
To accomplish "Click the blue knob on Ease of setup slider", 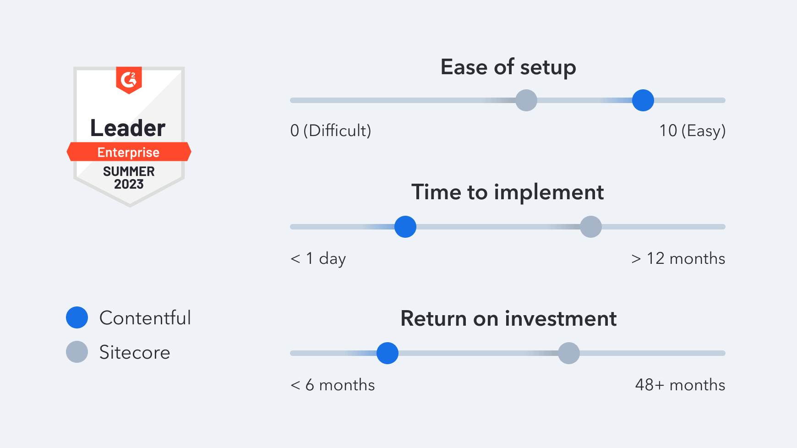I will pos(643,100).
